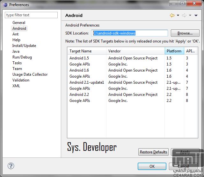Click the SDK Location text field

[130, 33]
